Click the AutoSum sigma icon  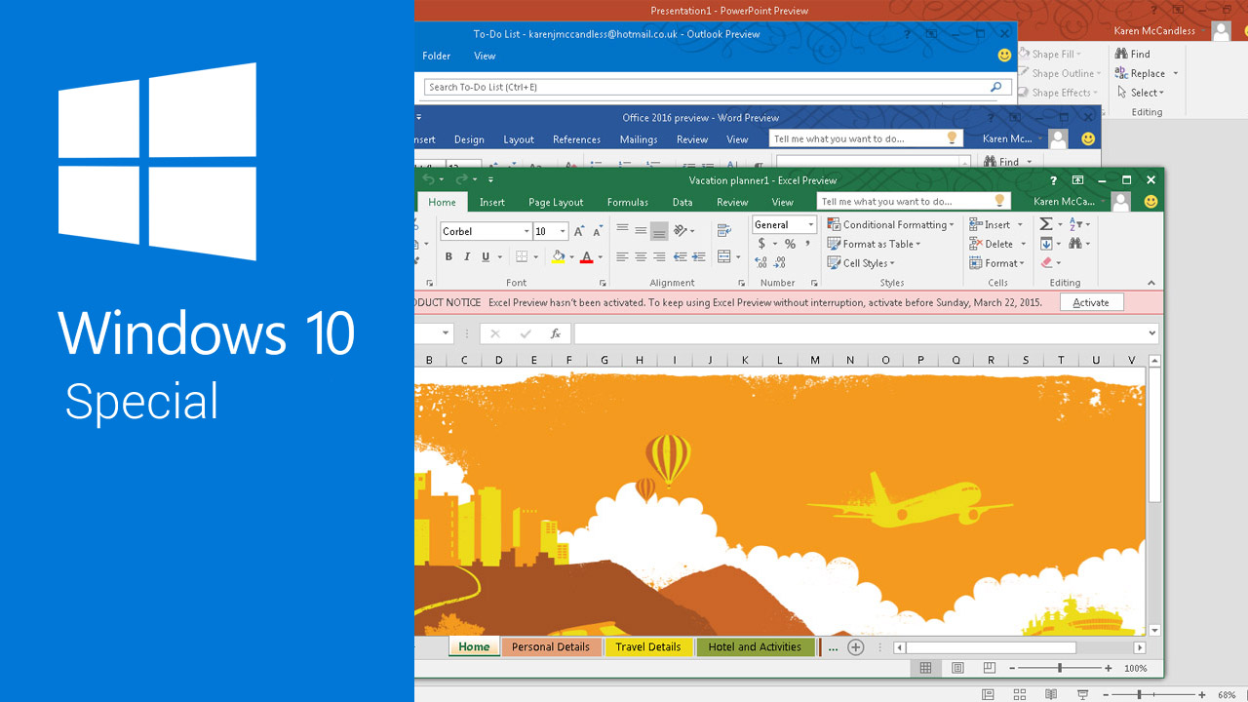tap(1046, 224)
